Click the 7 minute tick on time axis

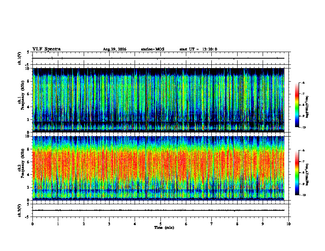[x=212, y=224]
